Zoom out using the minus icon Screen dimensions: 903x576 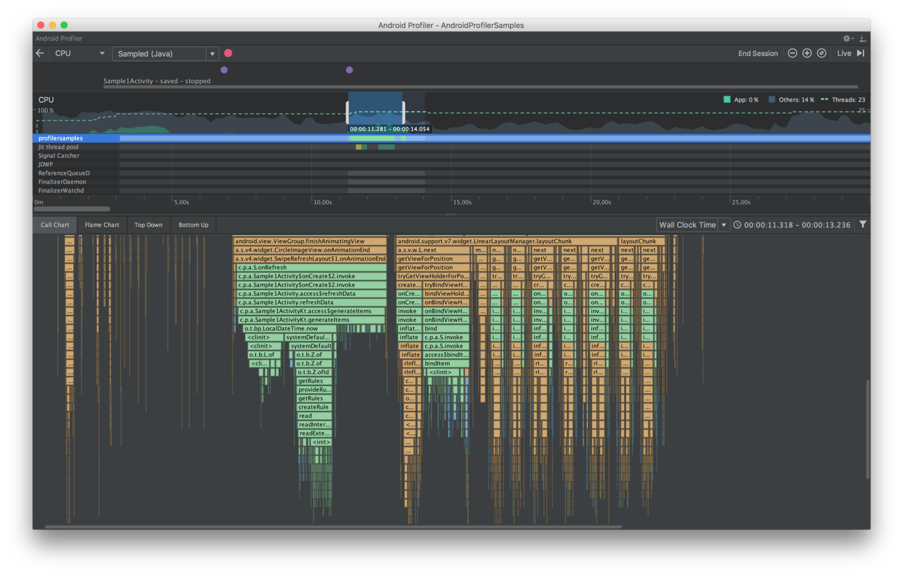[792, 53]
